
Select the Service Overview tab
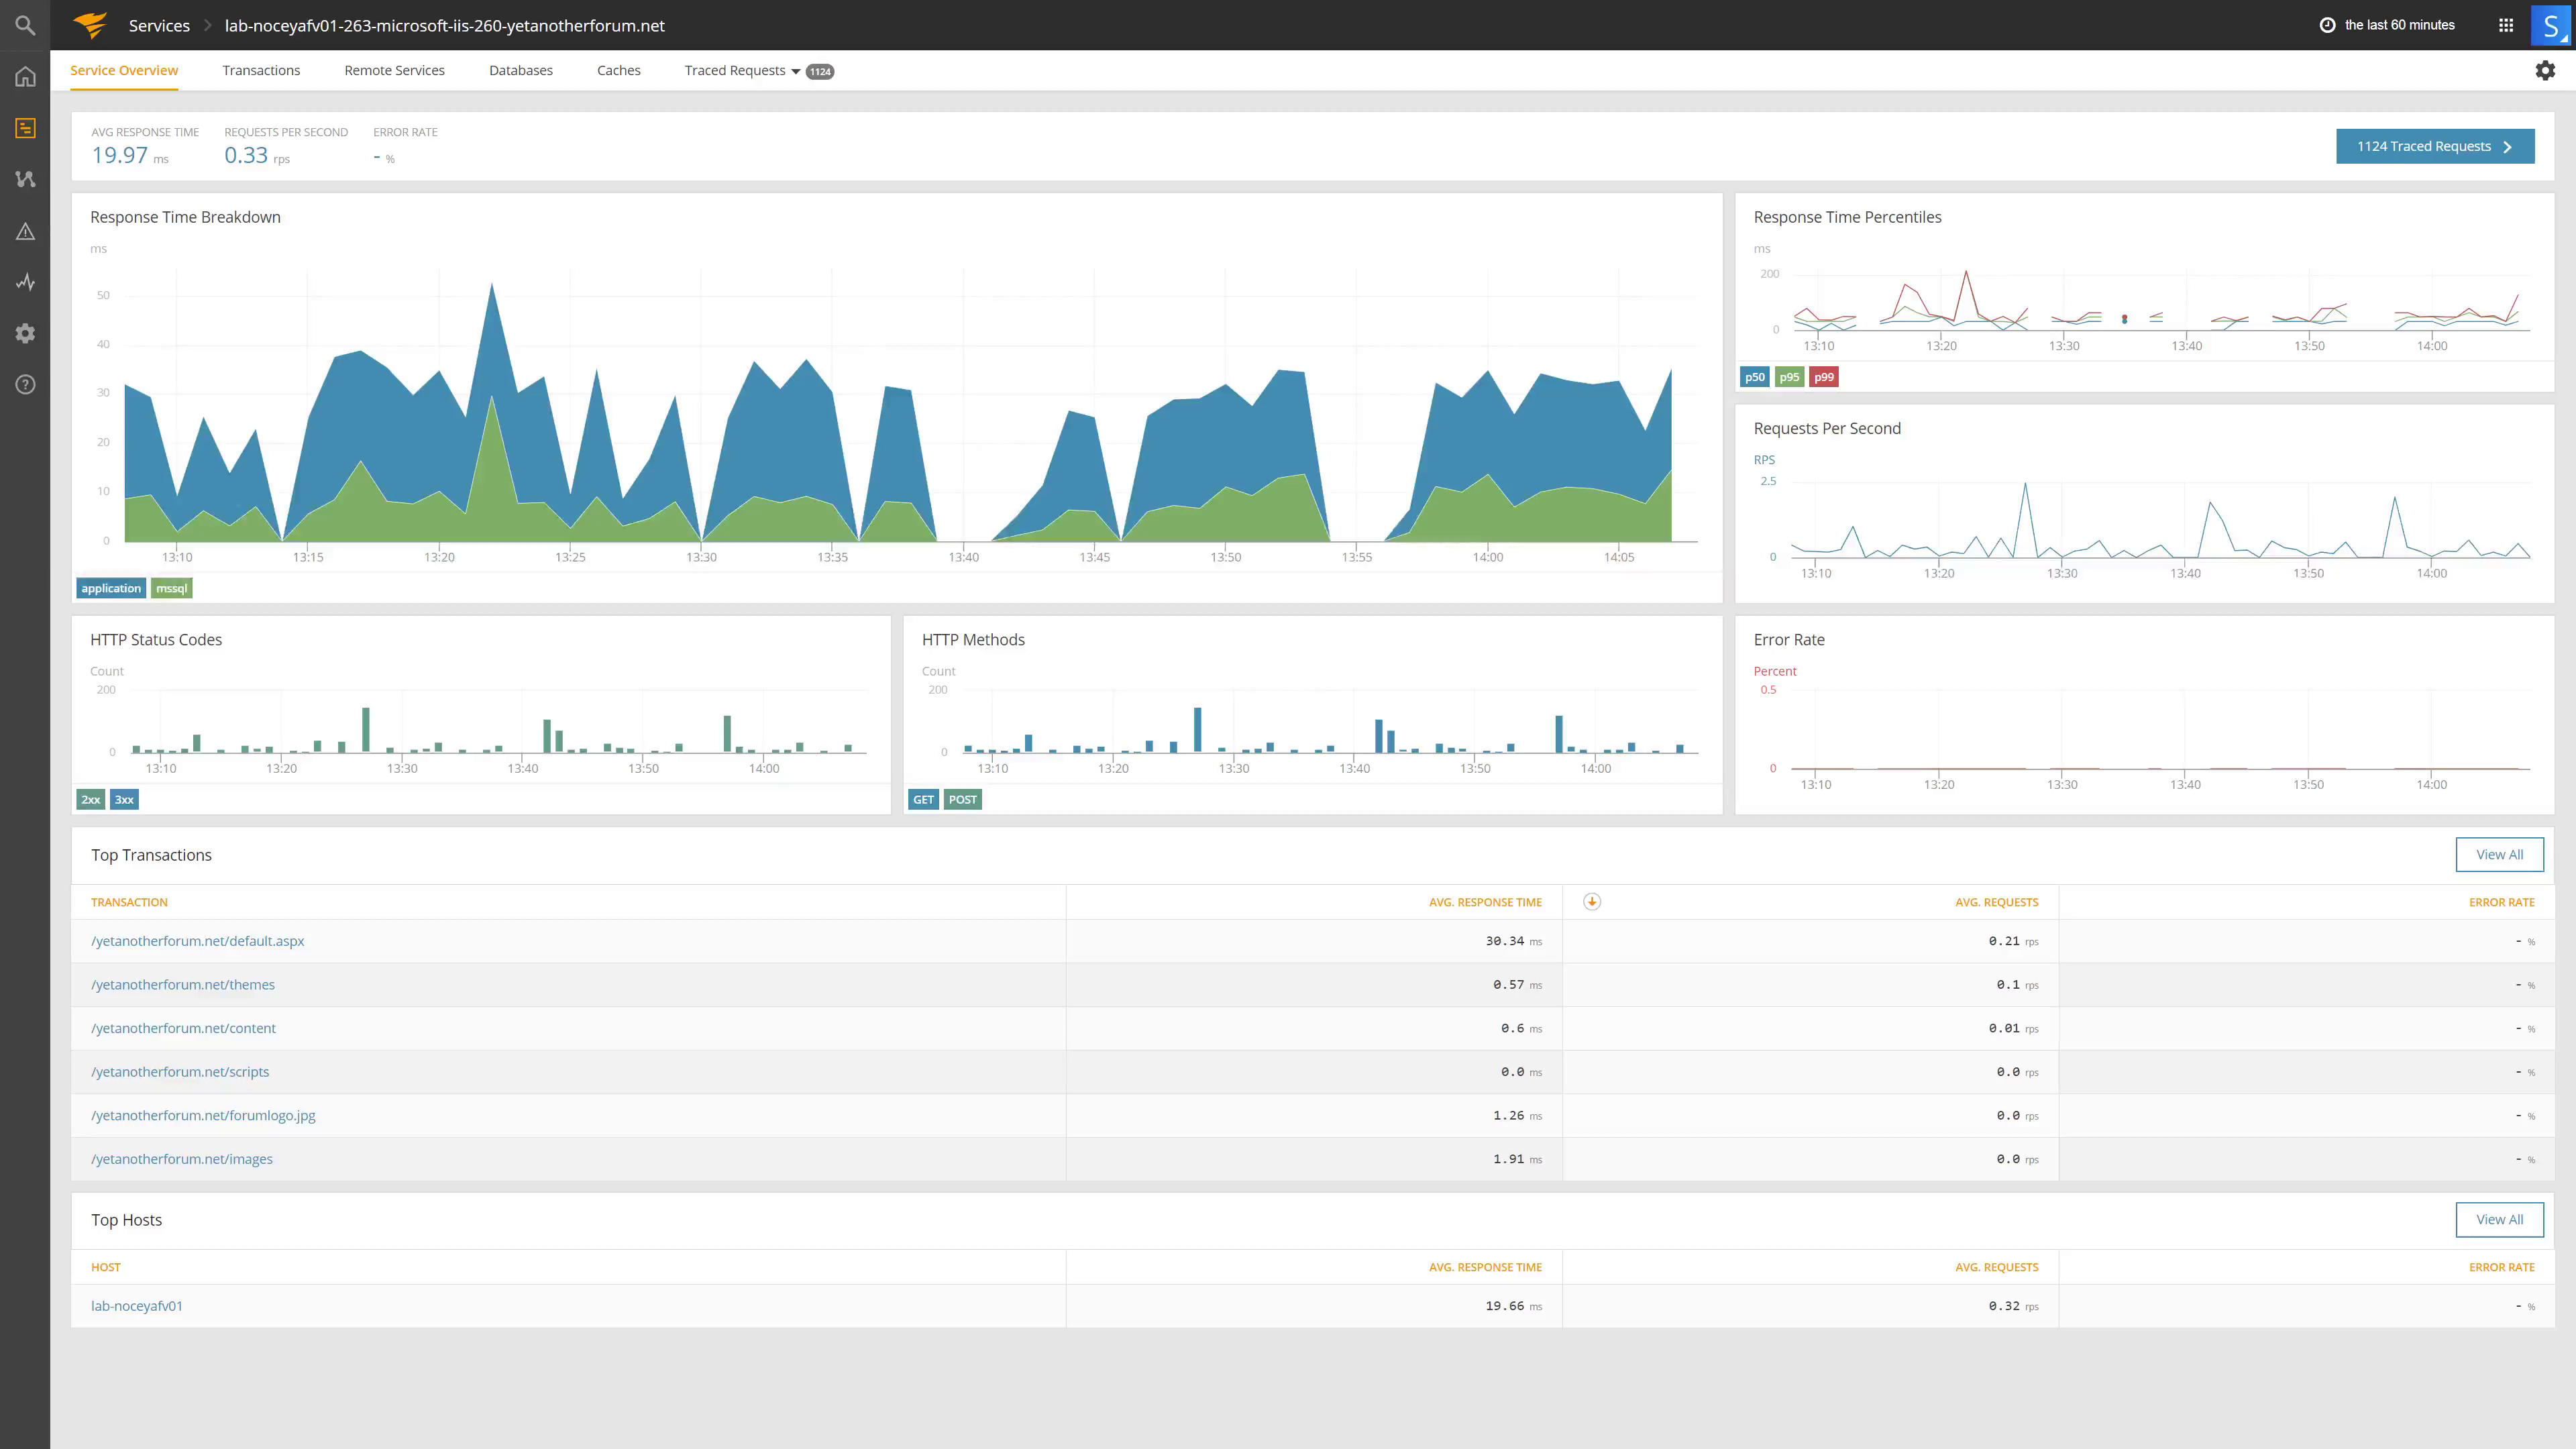pos(124,70)
